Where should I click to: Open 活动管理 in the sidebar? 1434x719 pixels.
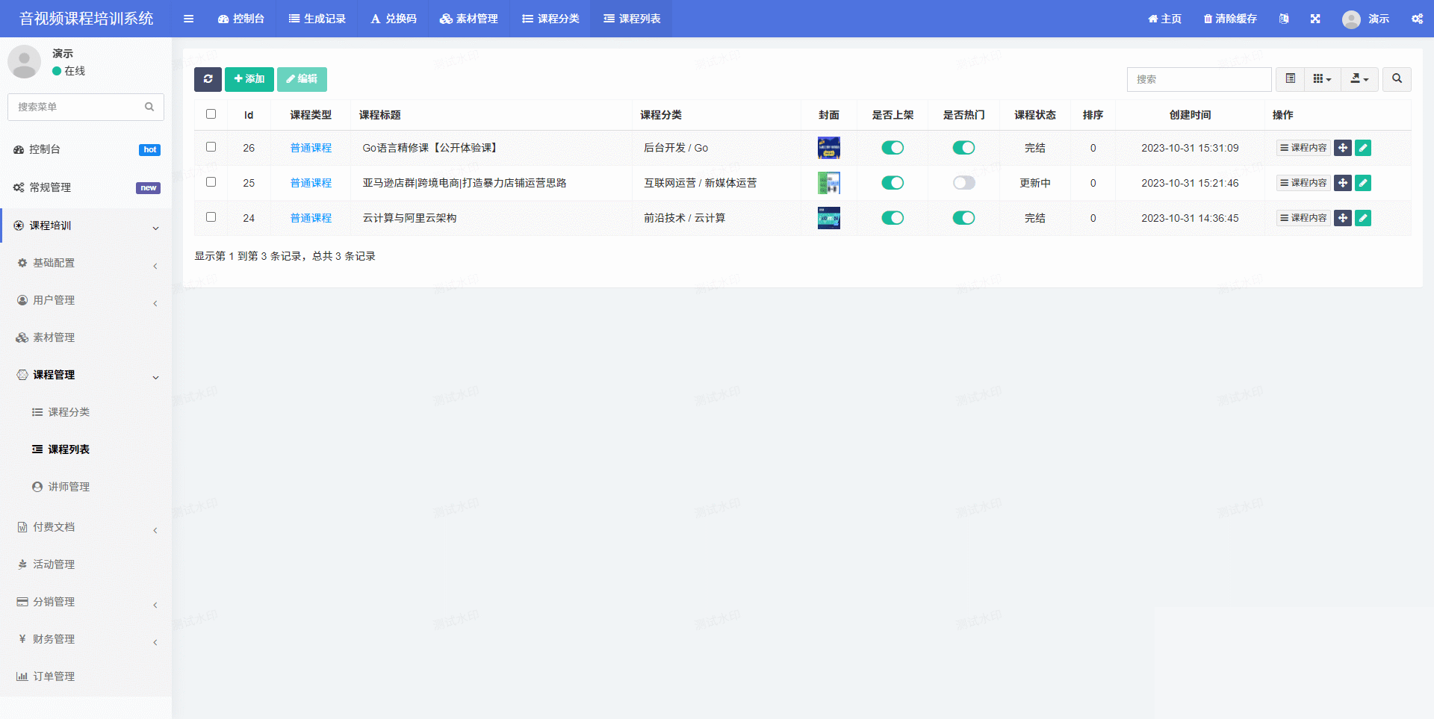[86, 564]
